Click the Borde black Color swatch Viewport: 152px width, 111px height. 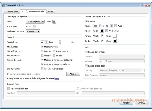[x=115, y=41]
